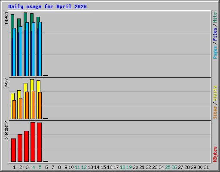Click day label 19 on the axis

pos(129,167)
